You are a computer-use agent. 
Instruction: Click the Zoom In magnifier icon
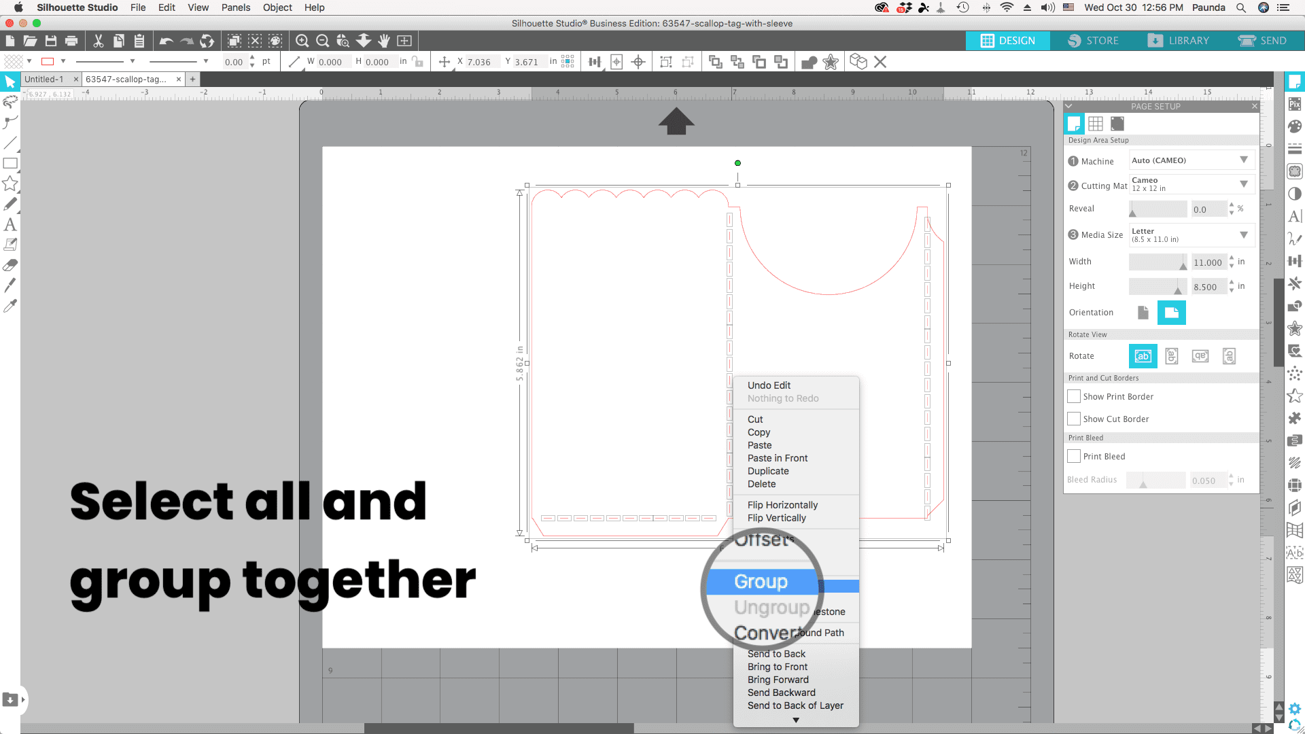pyautogui.click(x=302, y=41)
